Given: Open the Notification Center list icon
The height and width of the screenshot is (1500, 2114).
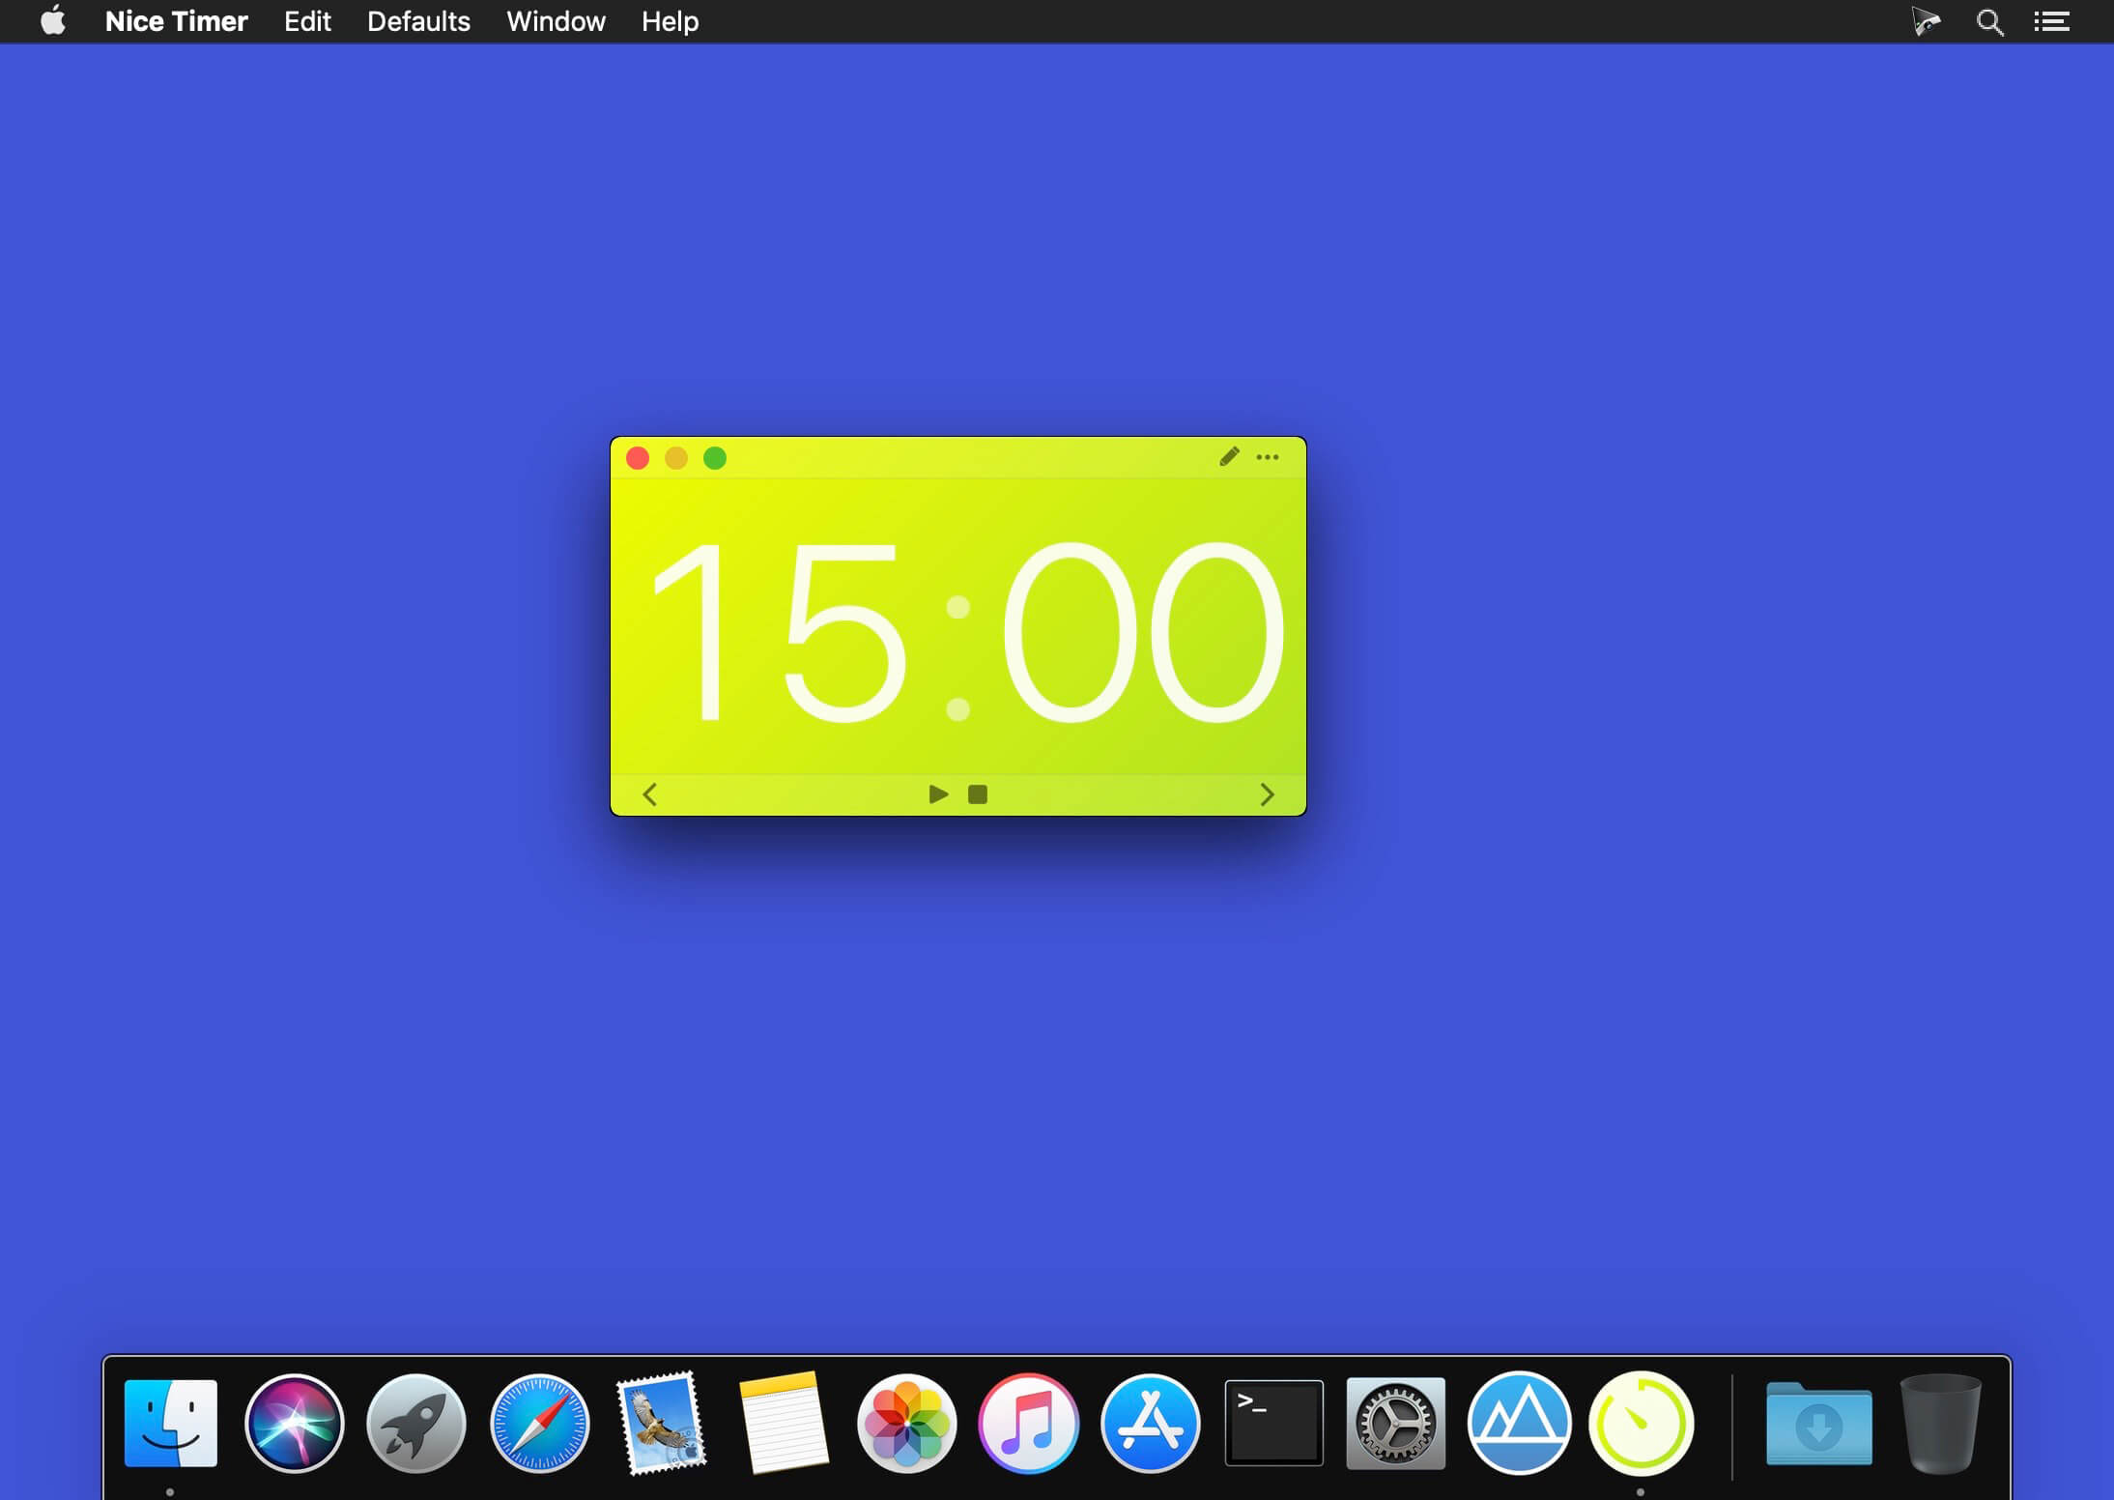Looking at the screenshot, I should (x=2051, y=21).
